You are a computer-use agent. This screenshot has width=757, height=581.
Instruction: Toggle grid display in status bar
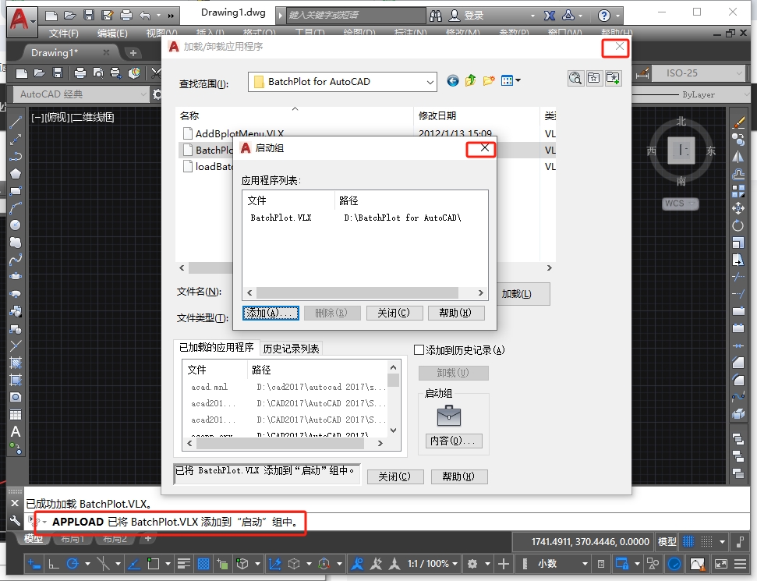pyautogui.click(x=688, y=542)
